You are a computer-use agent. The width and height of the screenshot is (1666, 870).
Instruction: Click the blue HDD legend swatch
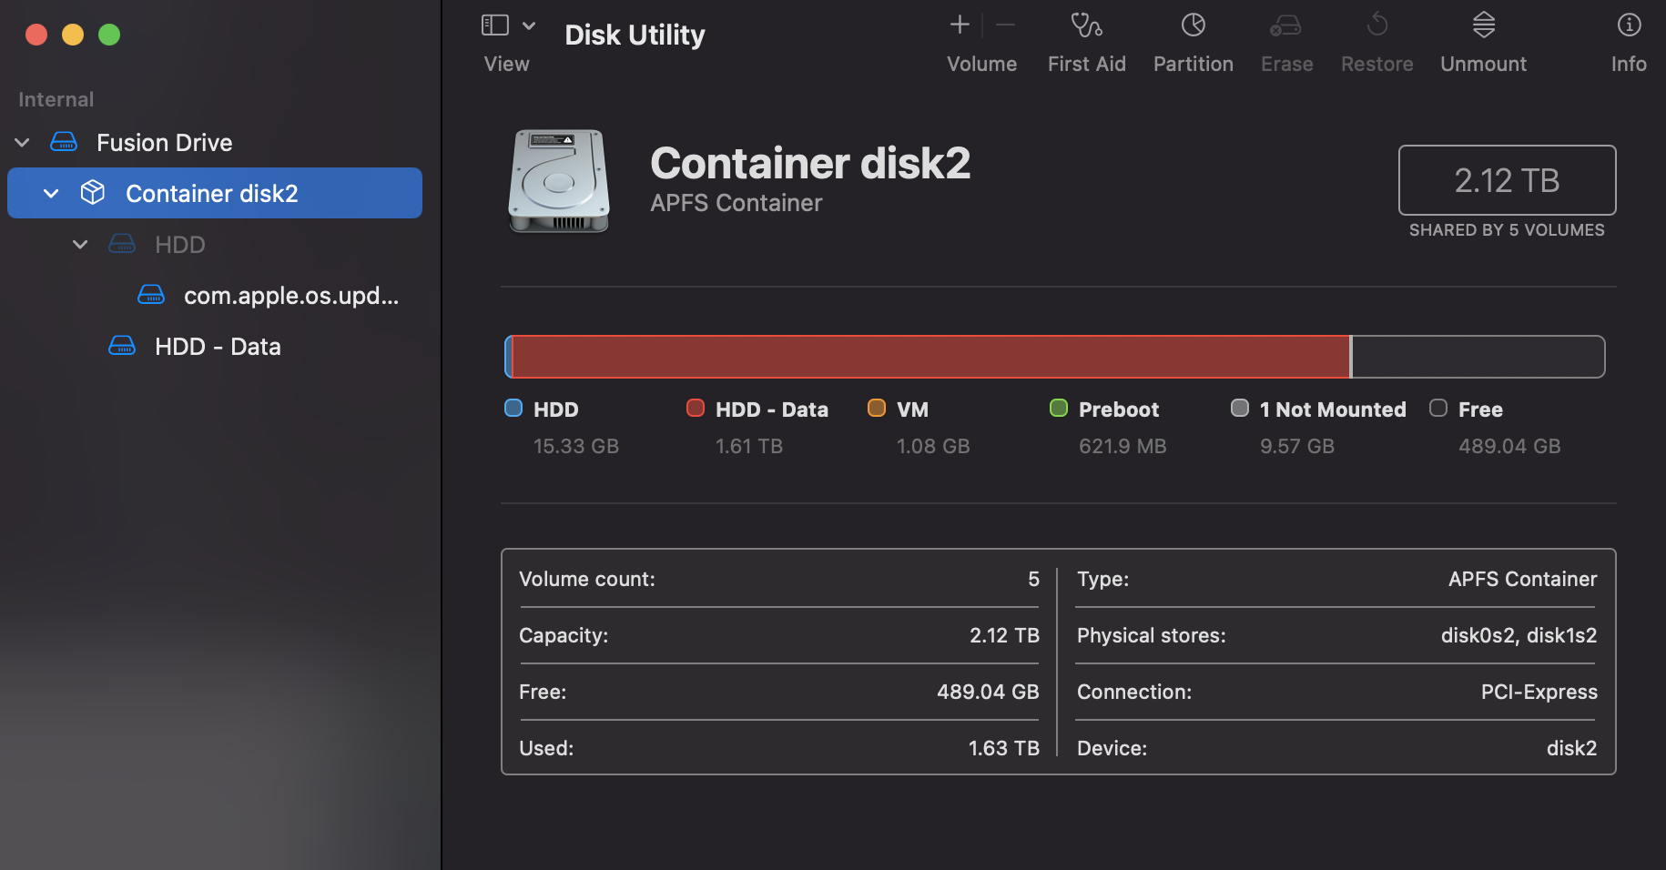[x=513, y=408]
